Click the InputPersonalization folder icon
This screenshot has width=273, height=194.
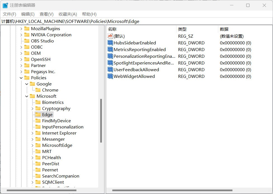(38, 127)
